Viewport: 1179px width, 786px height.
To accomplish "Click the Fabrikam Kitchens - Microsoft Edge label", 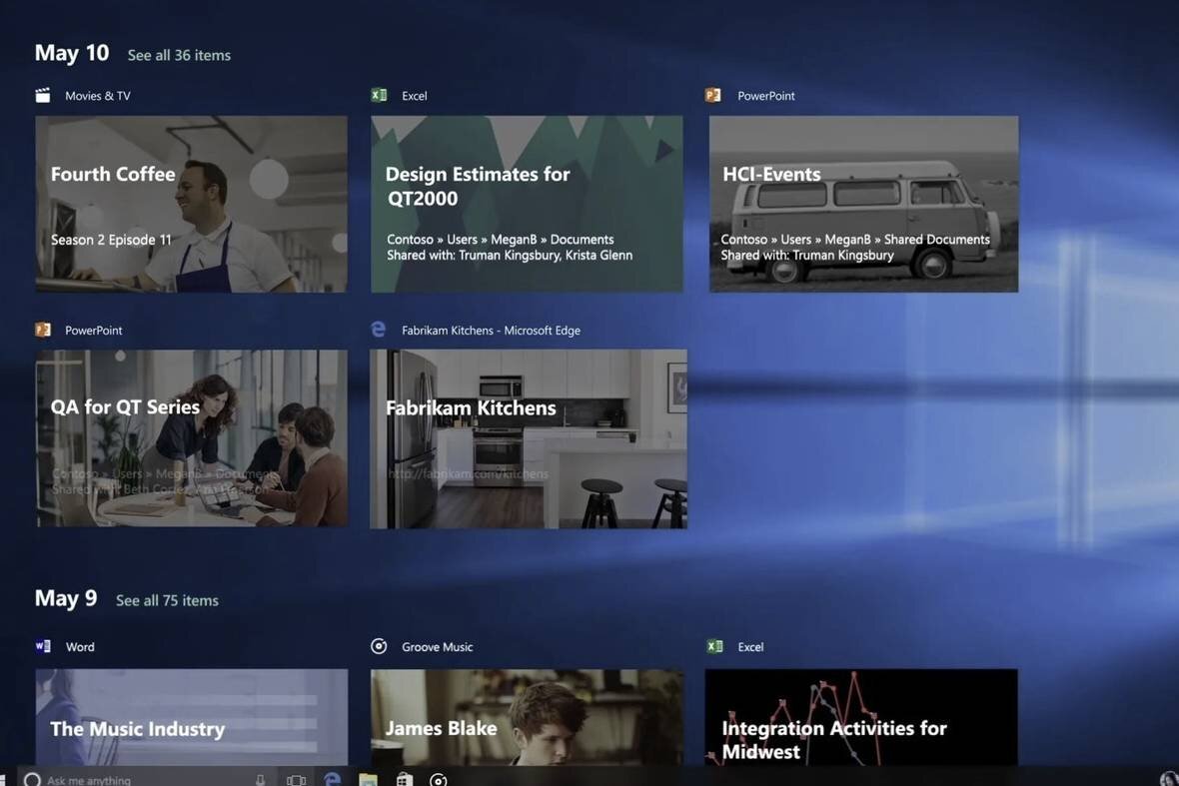I will (491, 330).
